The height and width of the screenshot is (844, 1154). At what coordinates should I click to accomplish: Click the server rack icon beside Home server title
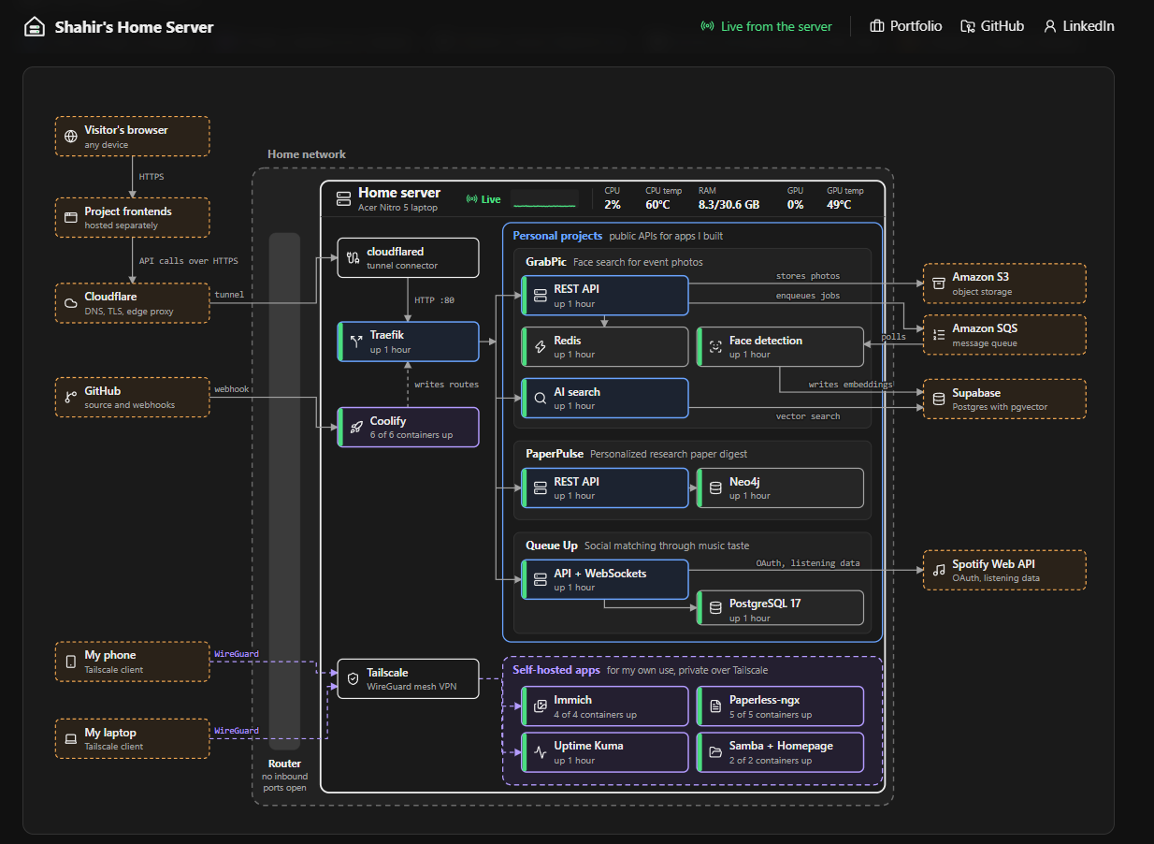tap(342, 199)
